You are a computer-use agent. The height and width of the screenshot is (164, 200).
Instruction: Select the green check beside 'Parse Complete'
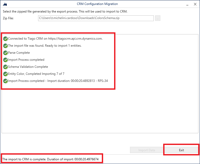click(x=5, y=53)
